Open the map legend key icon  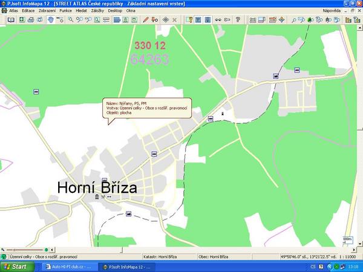click(189, 20)
